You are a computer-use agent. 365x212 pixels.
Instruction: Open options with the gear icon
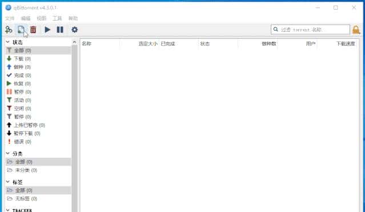pyautogui.click(x=74, y=30)
